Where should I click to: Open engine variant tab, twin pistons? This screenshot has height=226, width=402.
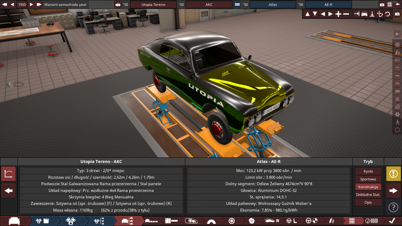71,221
